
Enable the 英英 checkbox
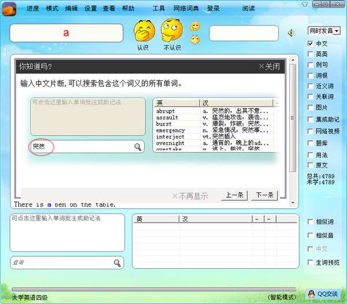tap(310, 54)
